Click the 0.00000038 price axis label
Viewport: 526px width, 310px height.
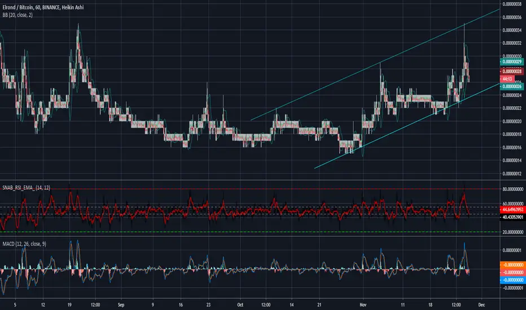(512, 4)
